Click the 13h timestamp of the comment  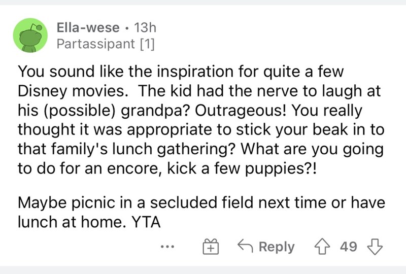pyautogui.click(x=145, y=27)
